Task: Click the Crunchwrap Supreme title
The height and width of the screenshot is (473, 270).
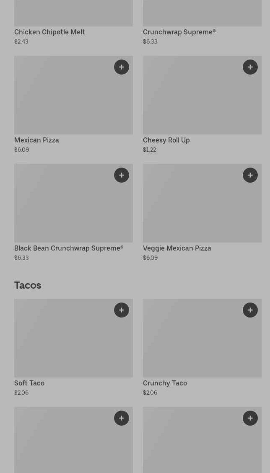Action: (x=179, y=32)
